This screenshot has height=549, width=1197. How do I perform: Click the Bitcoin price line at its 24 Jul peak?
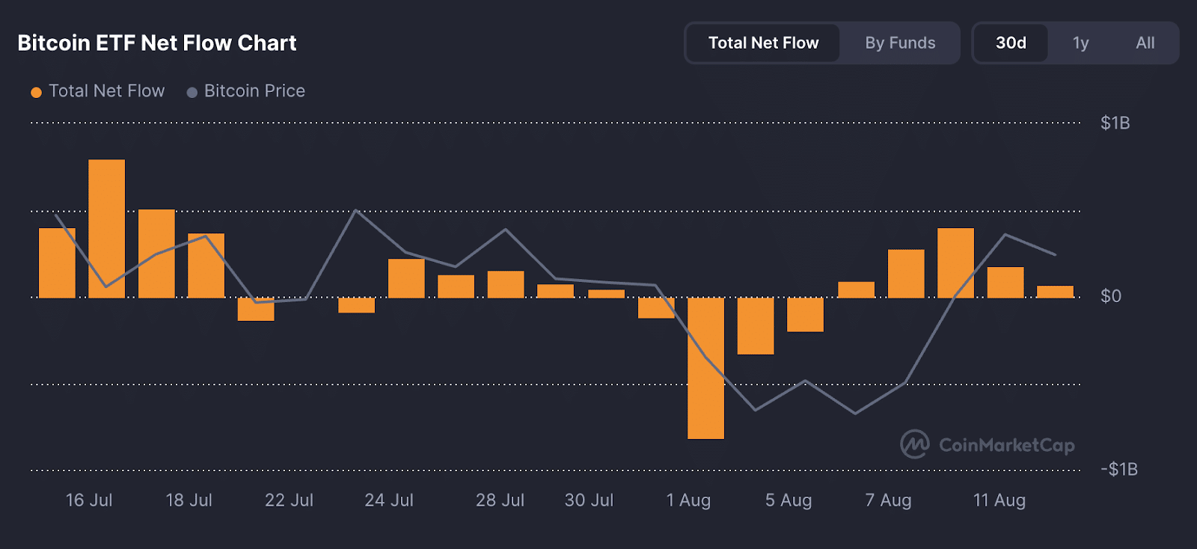pyautogui.click(x=357, y=210)
